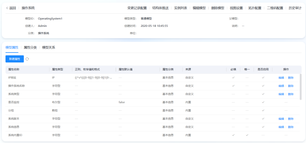Select the 操作系统名称 attribute name cell
Viewport: 306px width, 143px height.
pos(16,86)
